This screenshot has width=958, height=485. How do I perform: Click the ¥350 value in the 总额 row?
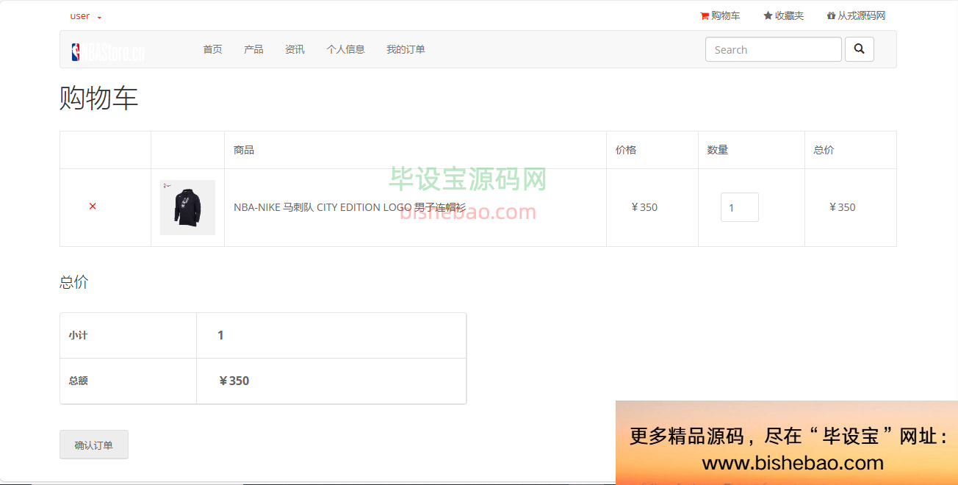coord(234,381)
